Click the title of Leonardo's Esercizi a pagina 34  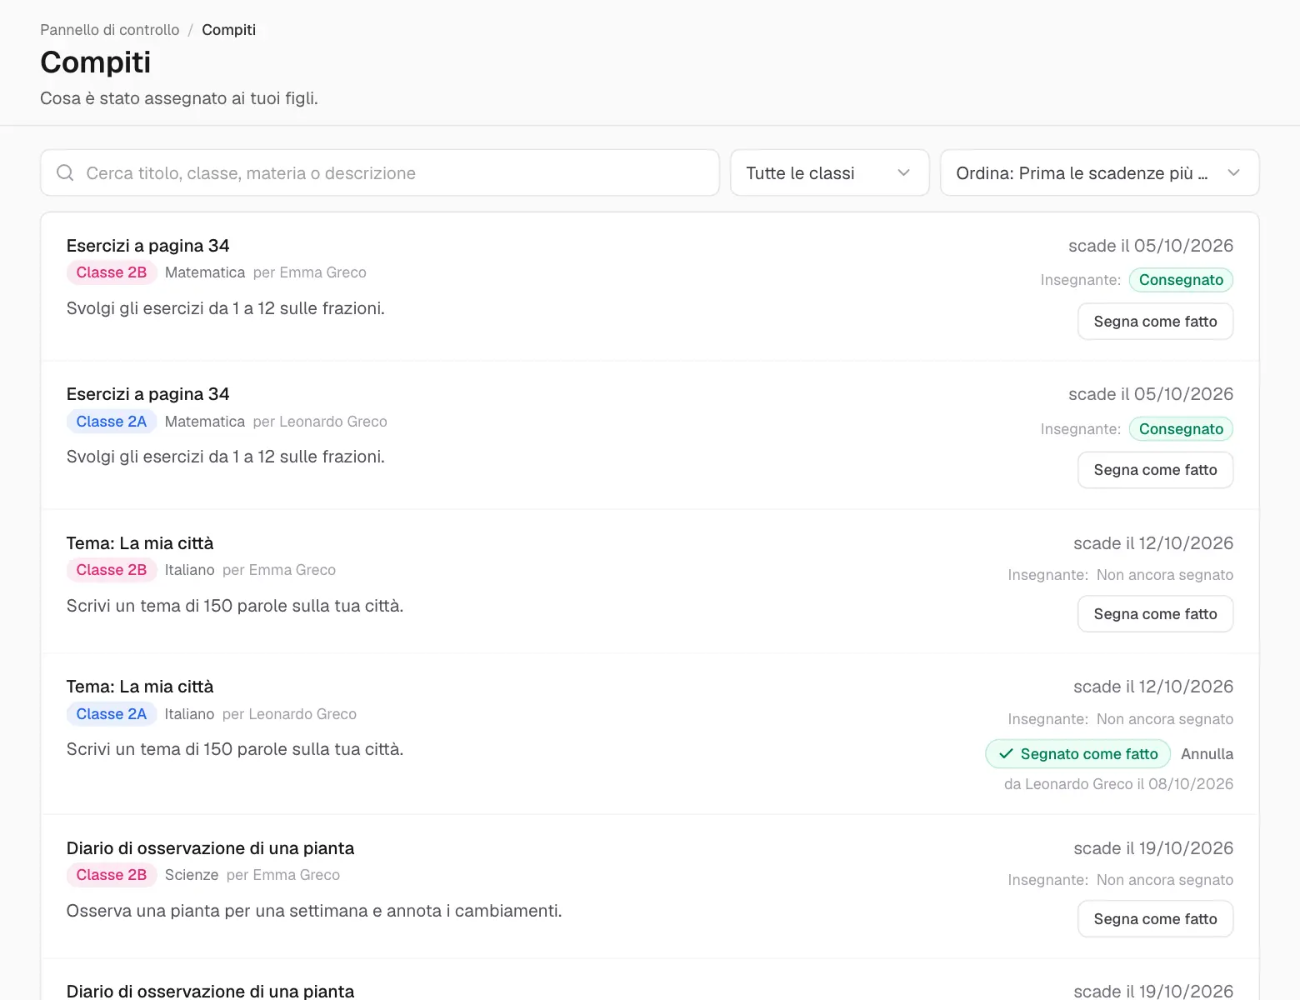tap(147, 394)
